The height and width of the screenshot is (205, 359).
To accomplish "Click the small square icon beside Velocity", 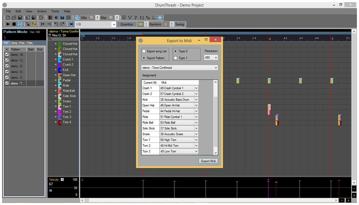I will 62,180.
